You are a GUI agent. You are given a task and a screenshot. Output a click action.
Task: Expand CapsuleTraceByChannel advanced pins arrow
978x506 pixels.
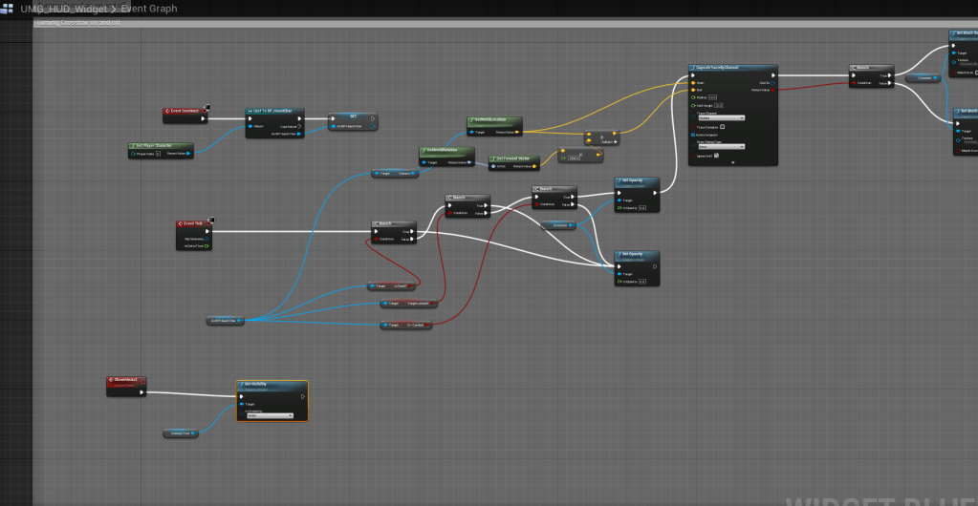click(x=732, y=162)
